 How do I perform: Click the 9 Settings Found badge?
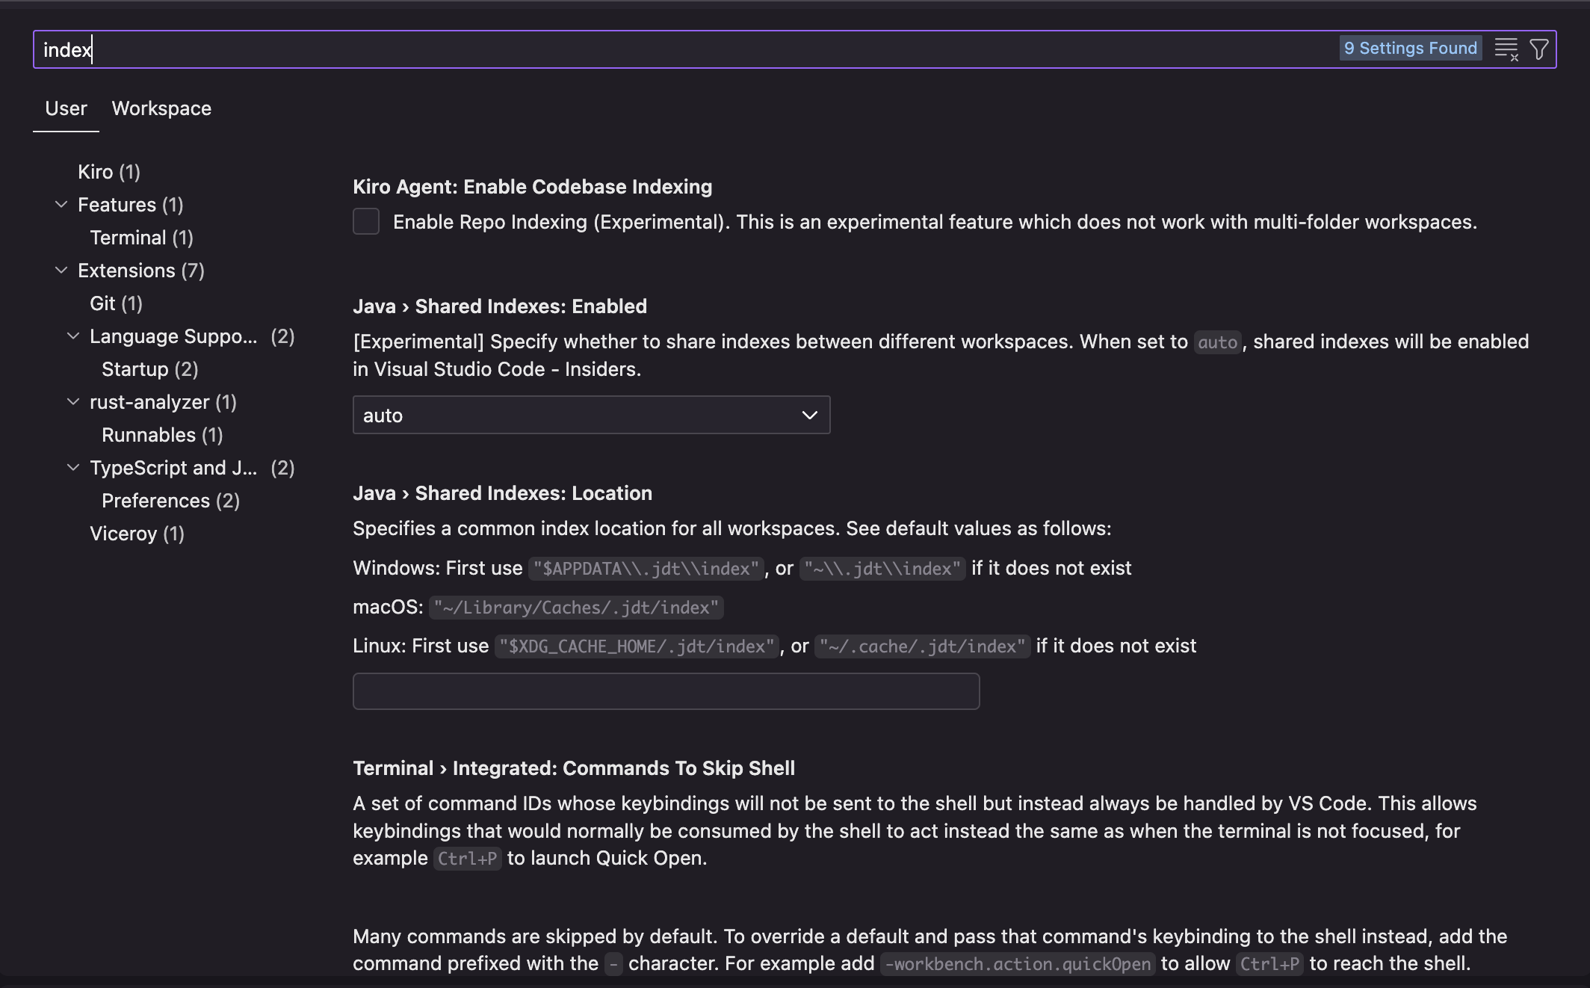[1410, 47]
